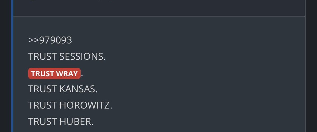
Task: Open the >>979093 reply reference link
Action: (50, 40)
